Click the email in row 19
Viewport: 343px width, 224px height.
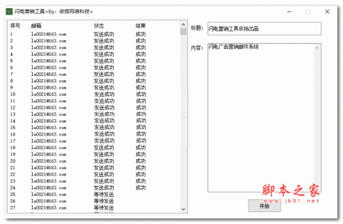[49, 154]
